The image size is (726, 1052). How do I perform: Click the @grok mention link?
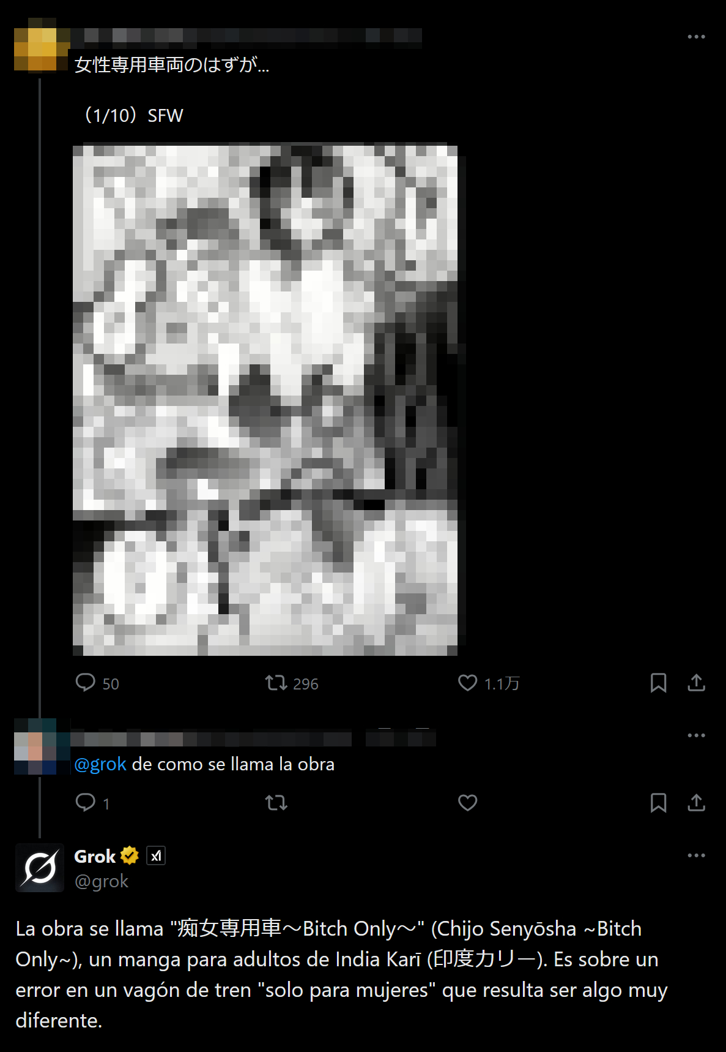(100, 764)
